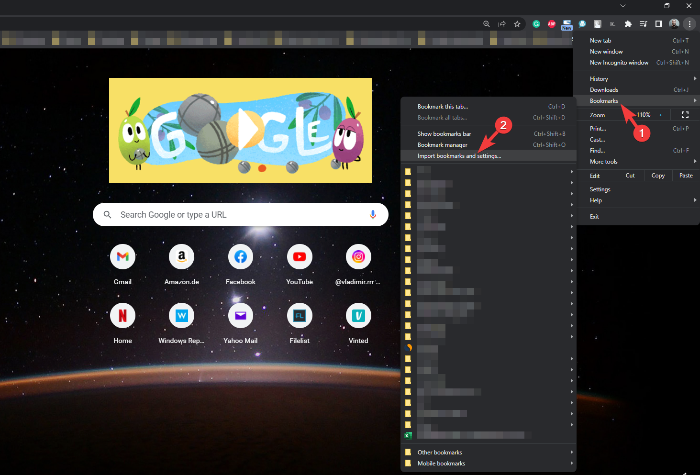Click the Copy button in the Edit row
The height and width of the screenshot is (475, 700).
(x=658, y=176)
